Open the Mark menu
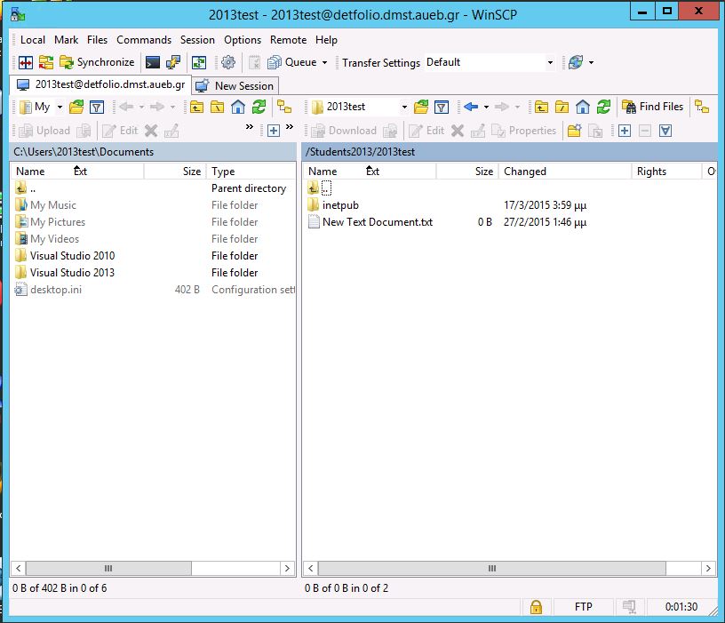The image size is (725, 623). [x=66, y=40]
